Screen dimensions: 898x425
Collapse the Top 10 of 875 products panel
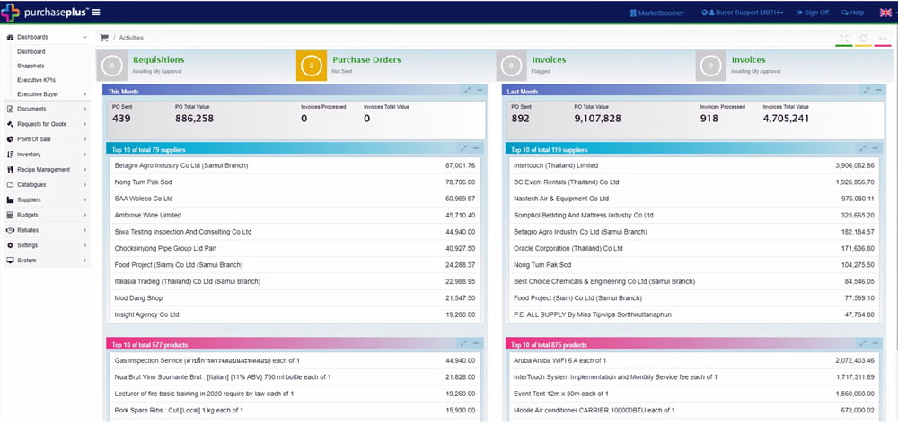pyautogui.click(x=875, y=343)
